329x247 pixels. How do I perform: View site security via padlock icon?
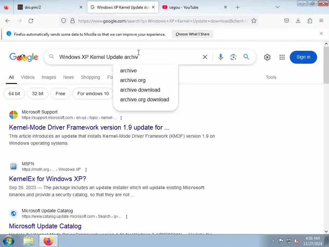coord(73,21)
